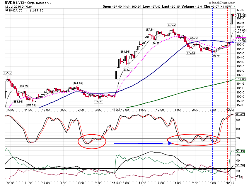The height and width of the screenshot is (186, 249).
Task: Click the candlestick icon in the NVDA legend
Action: pyautogui.click(x=7, y=11)
